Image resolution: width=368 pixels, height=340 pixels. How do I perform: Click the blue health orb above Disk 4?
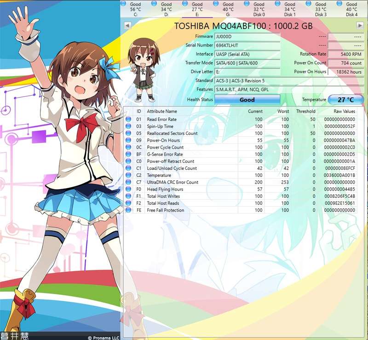[x=339, y=4]
